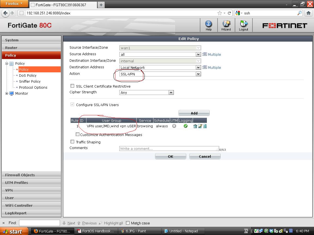The height and width of the screenshot is (235, 314).
Task: Open the VPN menu section
Action: [31, 190]
